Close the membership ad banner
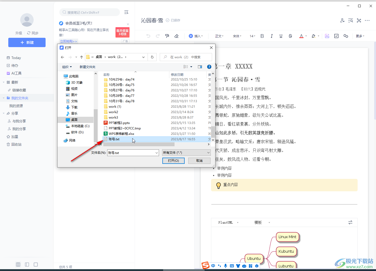This screenshot has height=271, width=376. click(128, 24)
